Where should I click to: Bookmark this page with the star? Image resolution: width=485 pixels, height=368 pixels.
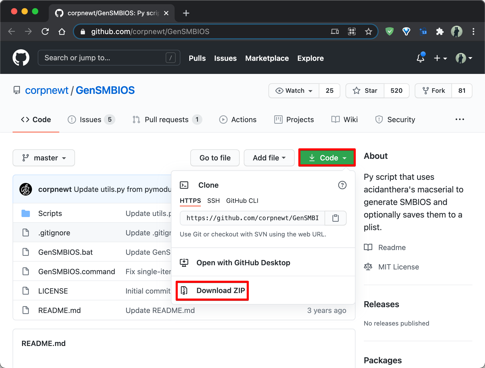pos(368,32)
